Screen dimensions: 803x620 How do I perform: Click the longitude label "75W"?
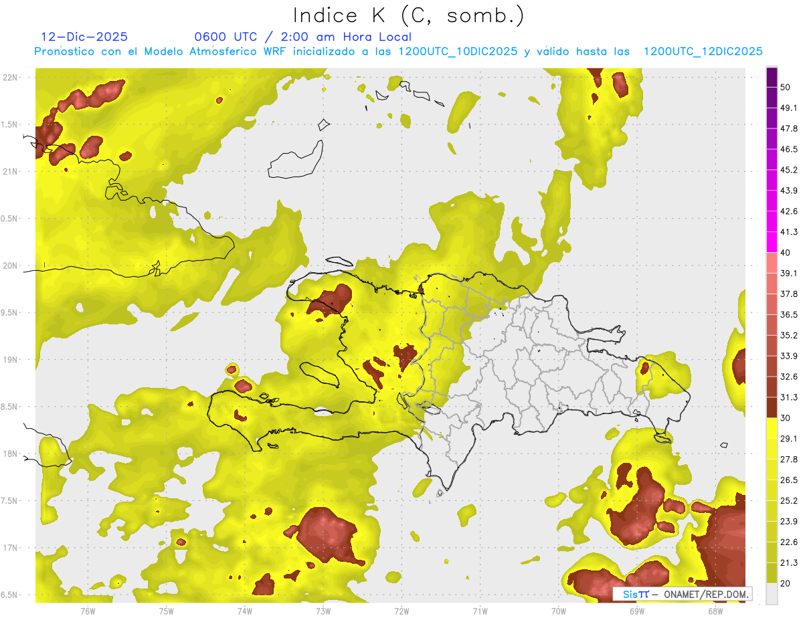pos(166,611)
